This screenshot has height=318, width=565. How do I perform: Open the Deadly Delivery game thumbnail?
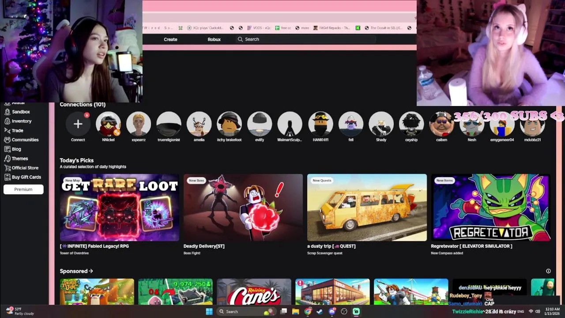(243, 208)
